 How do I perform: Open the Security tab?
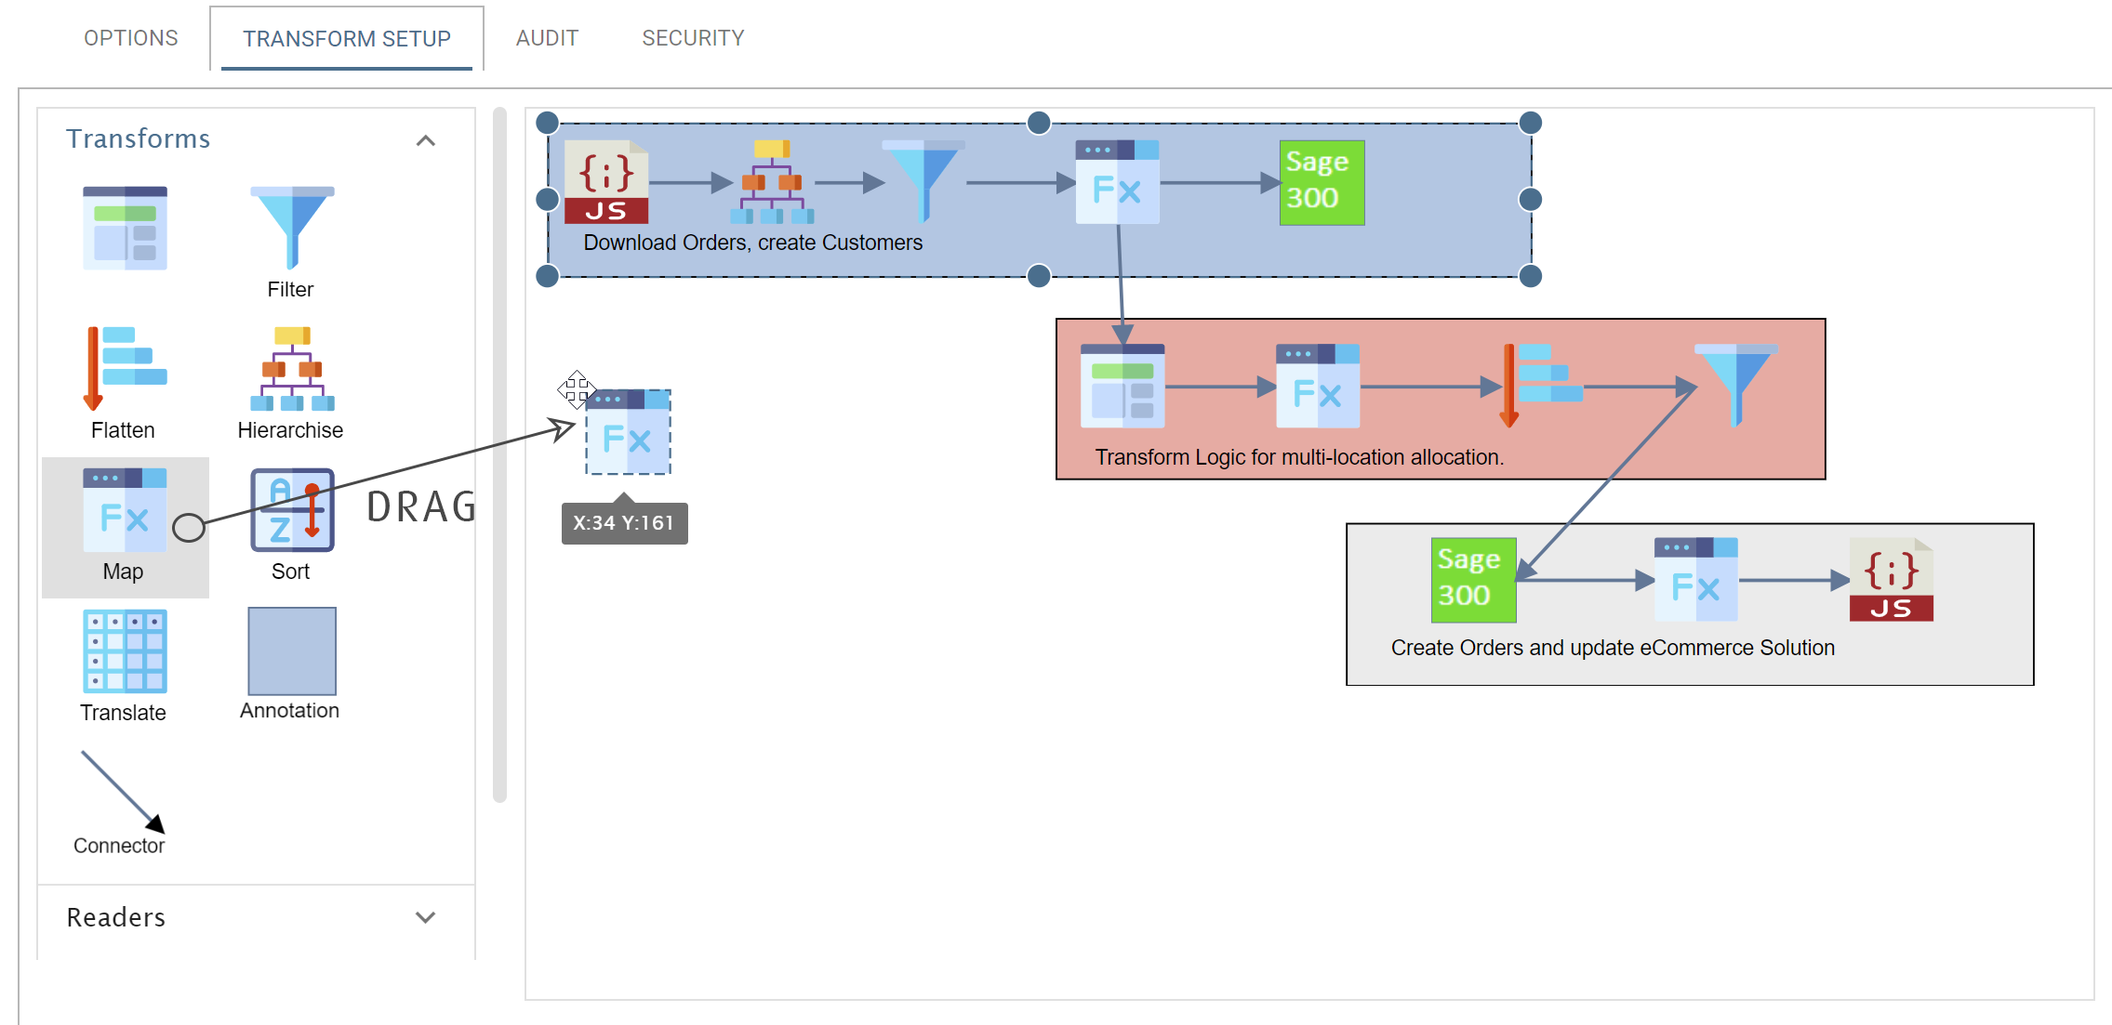[x=693, y=38]
